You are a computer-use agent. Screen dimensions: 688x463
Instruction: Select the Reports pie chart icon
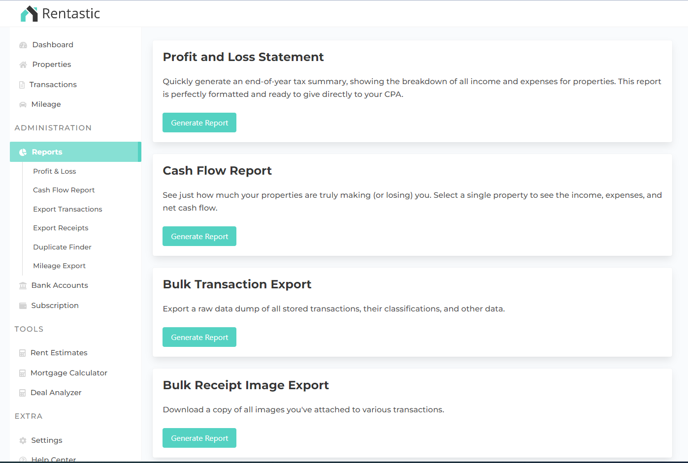click(23, 152)
